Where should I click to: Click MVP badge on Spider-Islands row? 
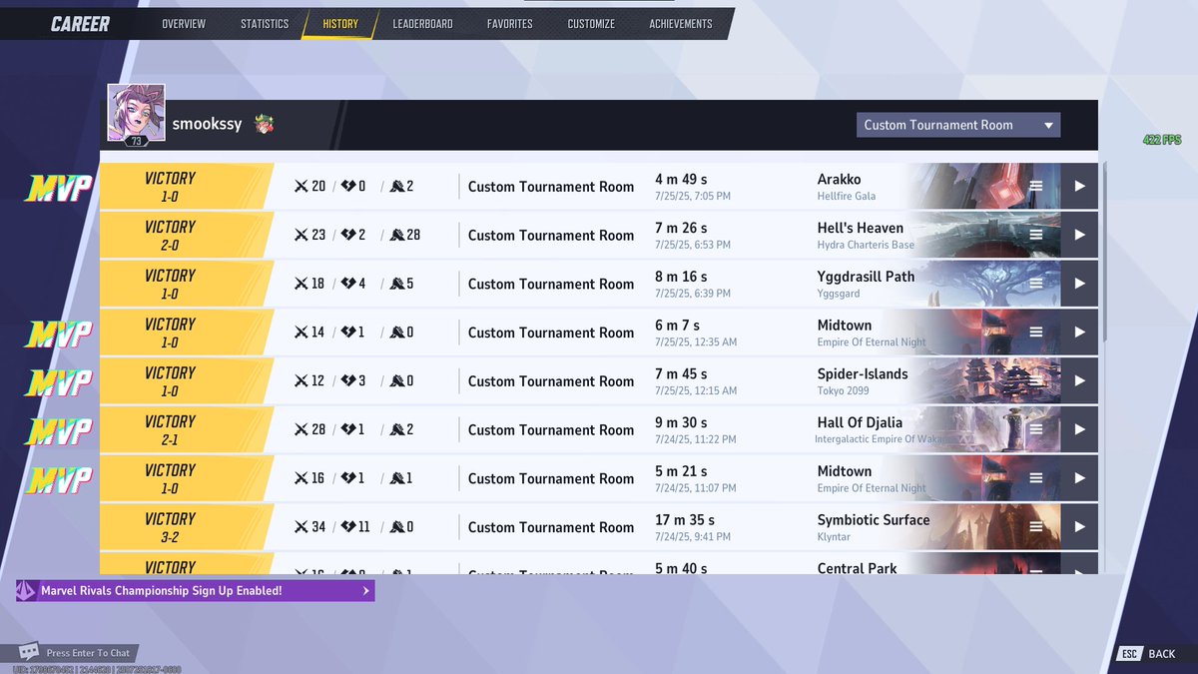click(x=59, y=382)
